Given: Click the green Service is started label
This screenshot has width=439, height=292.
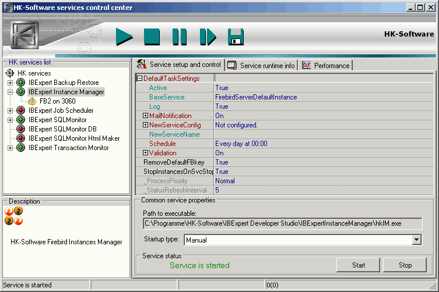Looking at the screenshot, I should (x=199, y=265).
